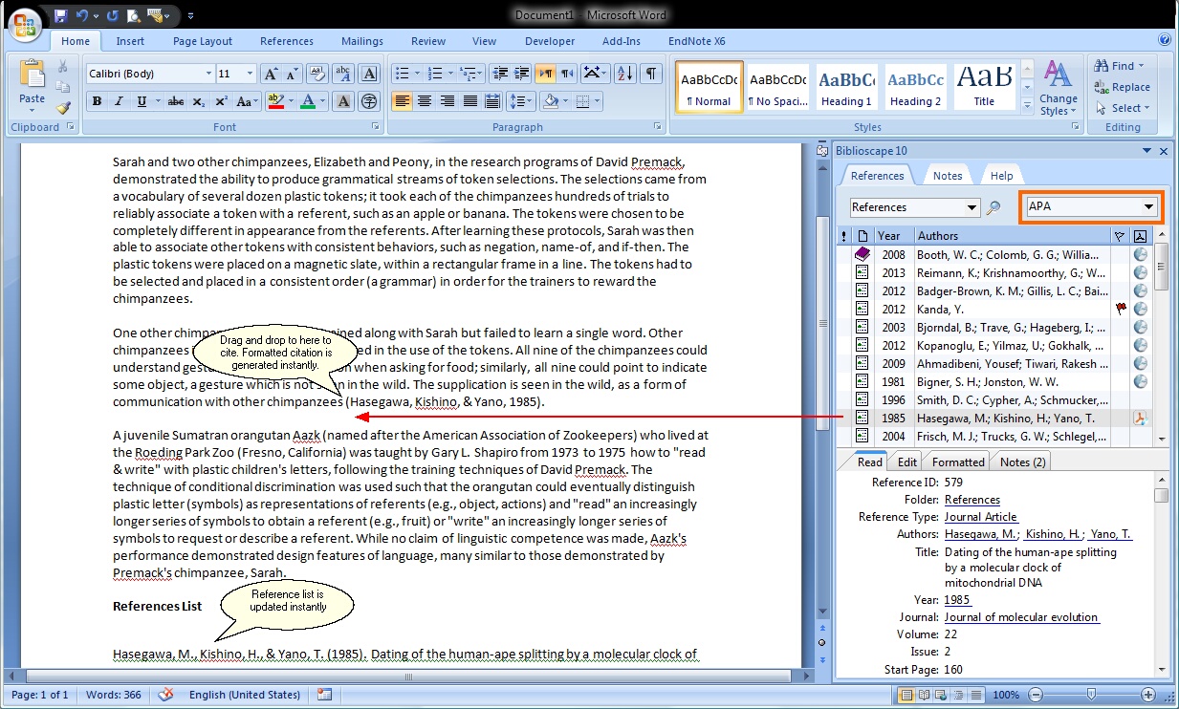Toggle align text left button
Image resolution: width=1179 pixels, height=709 pixels.
point(402,101)
